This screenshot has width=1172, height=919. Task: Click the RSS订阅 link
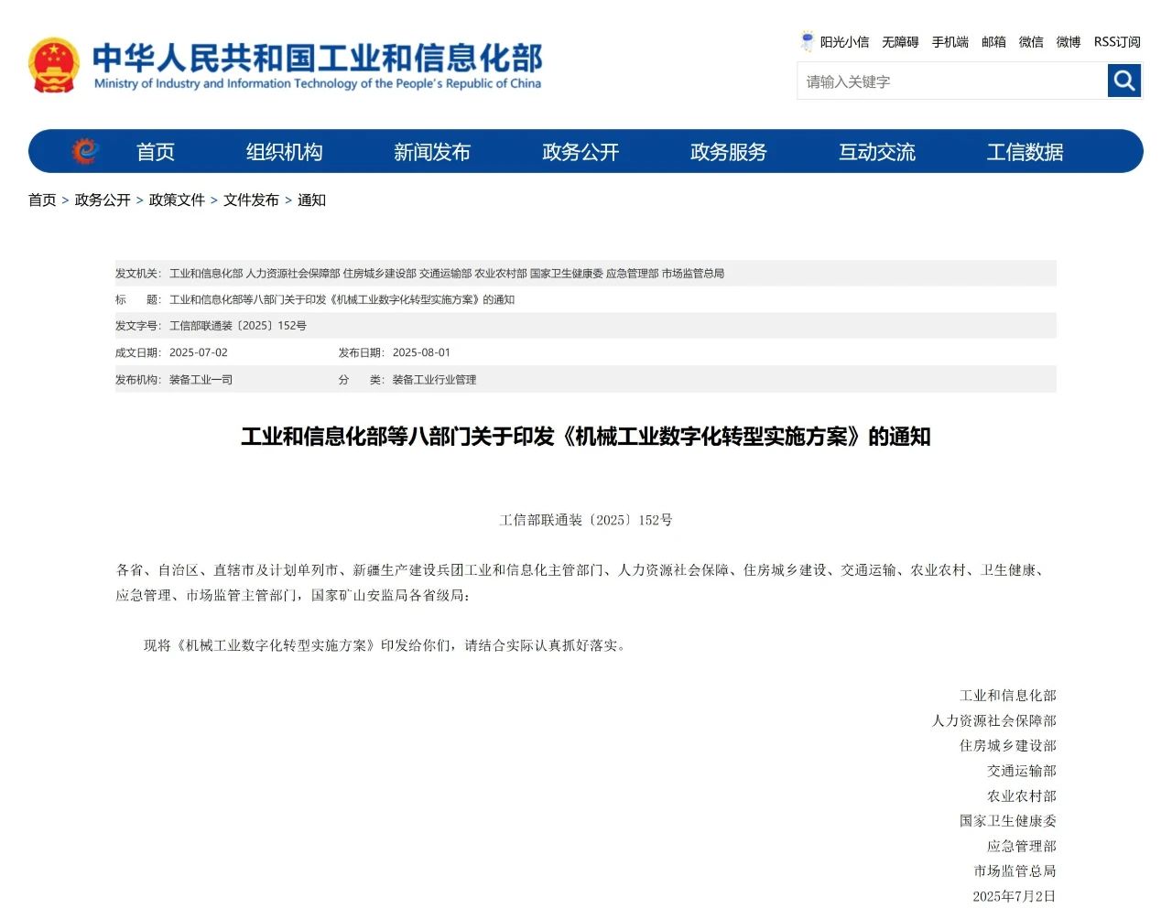click(x=1117, y=42)
